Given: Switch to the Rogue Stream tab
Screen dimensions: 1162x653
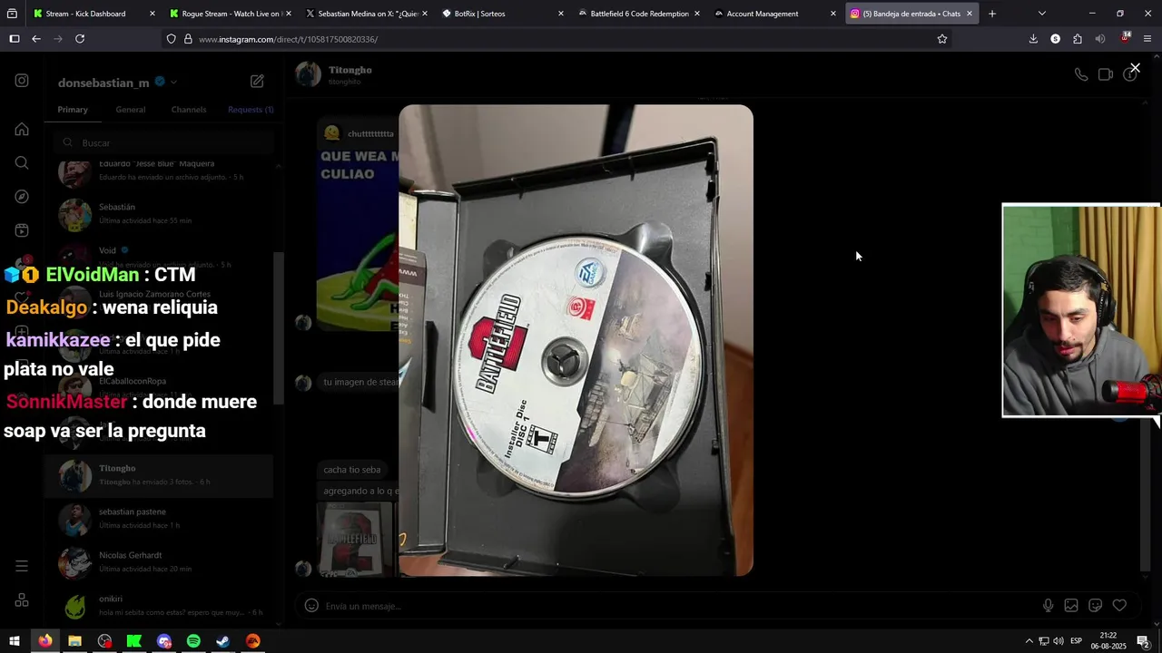Looking at the screenshot, I should (x=230, y=14).
